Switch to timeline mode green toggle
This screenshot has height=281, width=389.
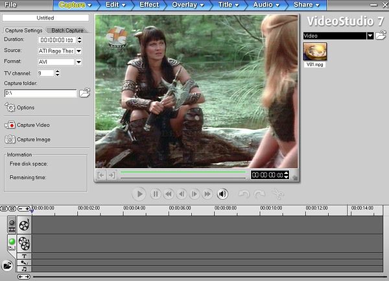point(12,244)
